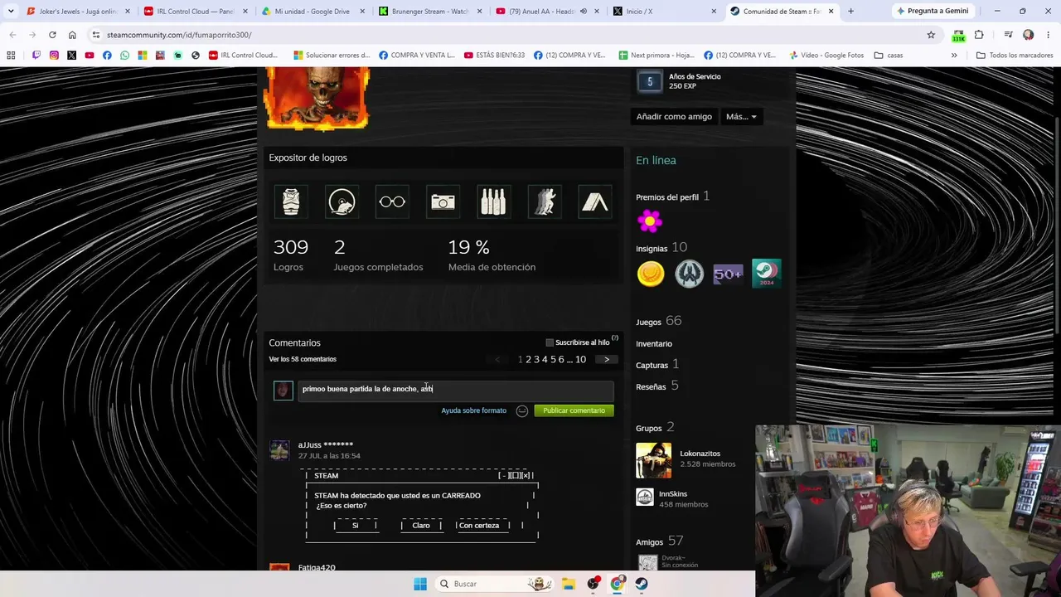This screenshot has width=1061, height=597.
Task: Switch to Mi unidad Google Drive tab
Action: (x=312, y=12)
